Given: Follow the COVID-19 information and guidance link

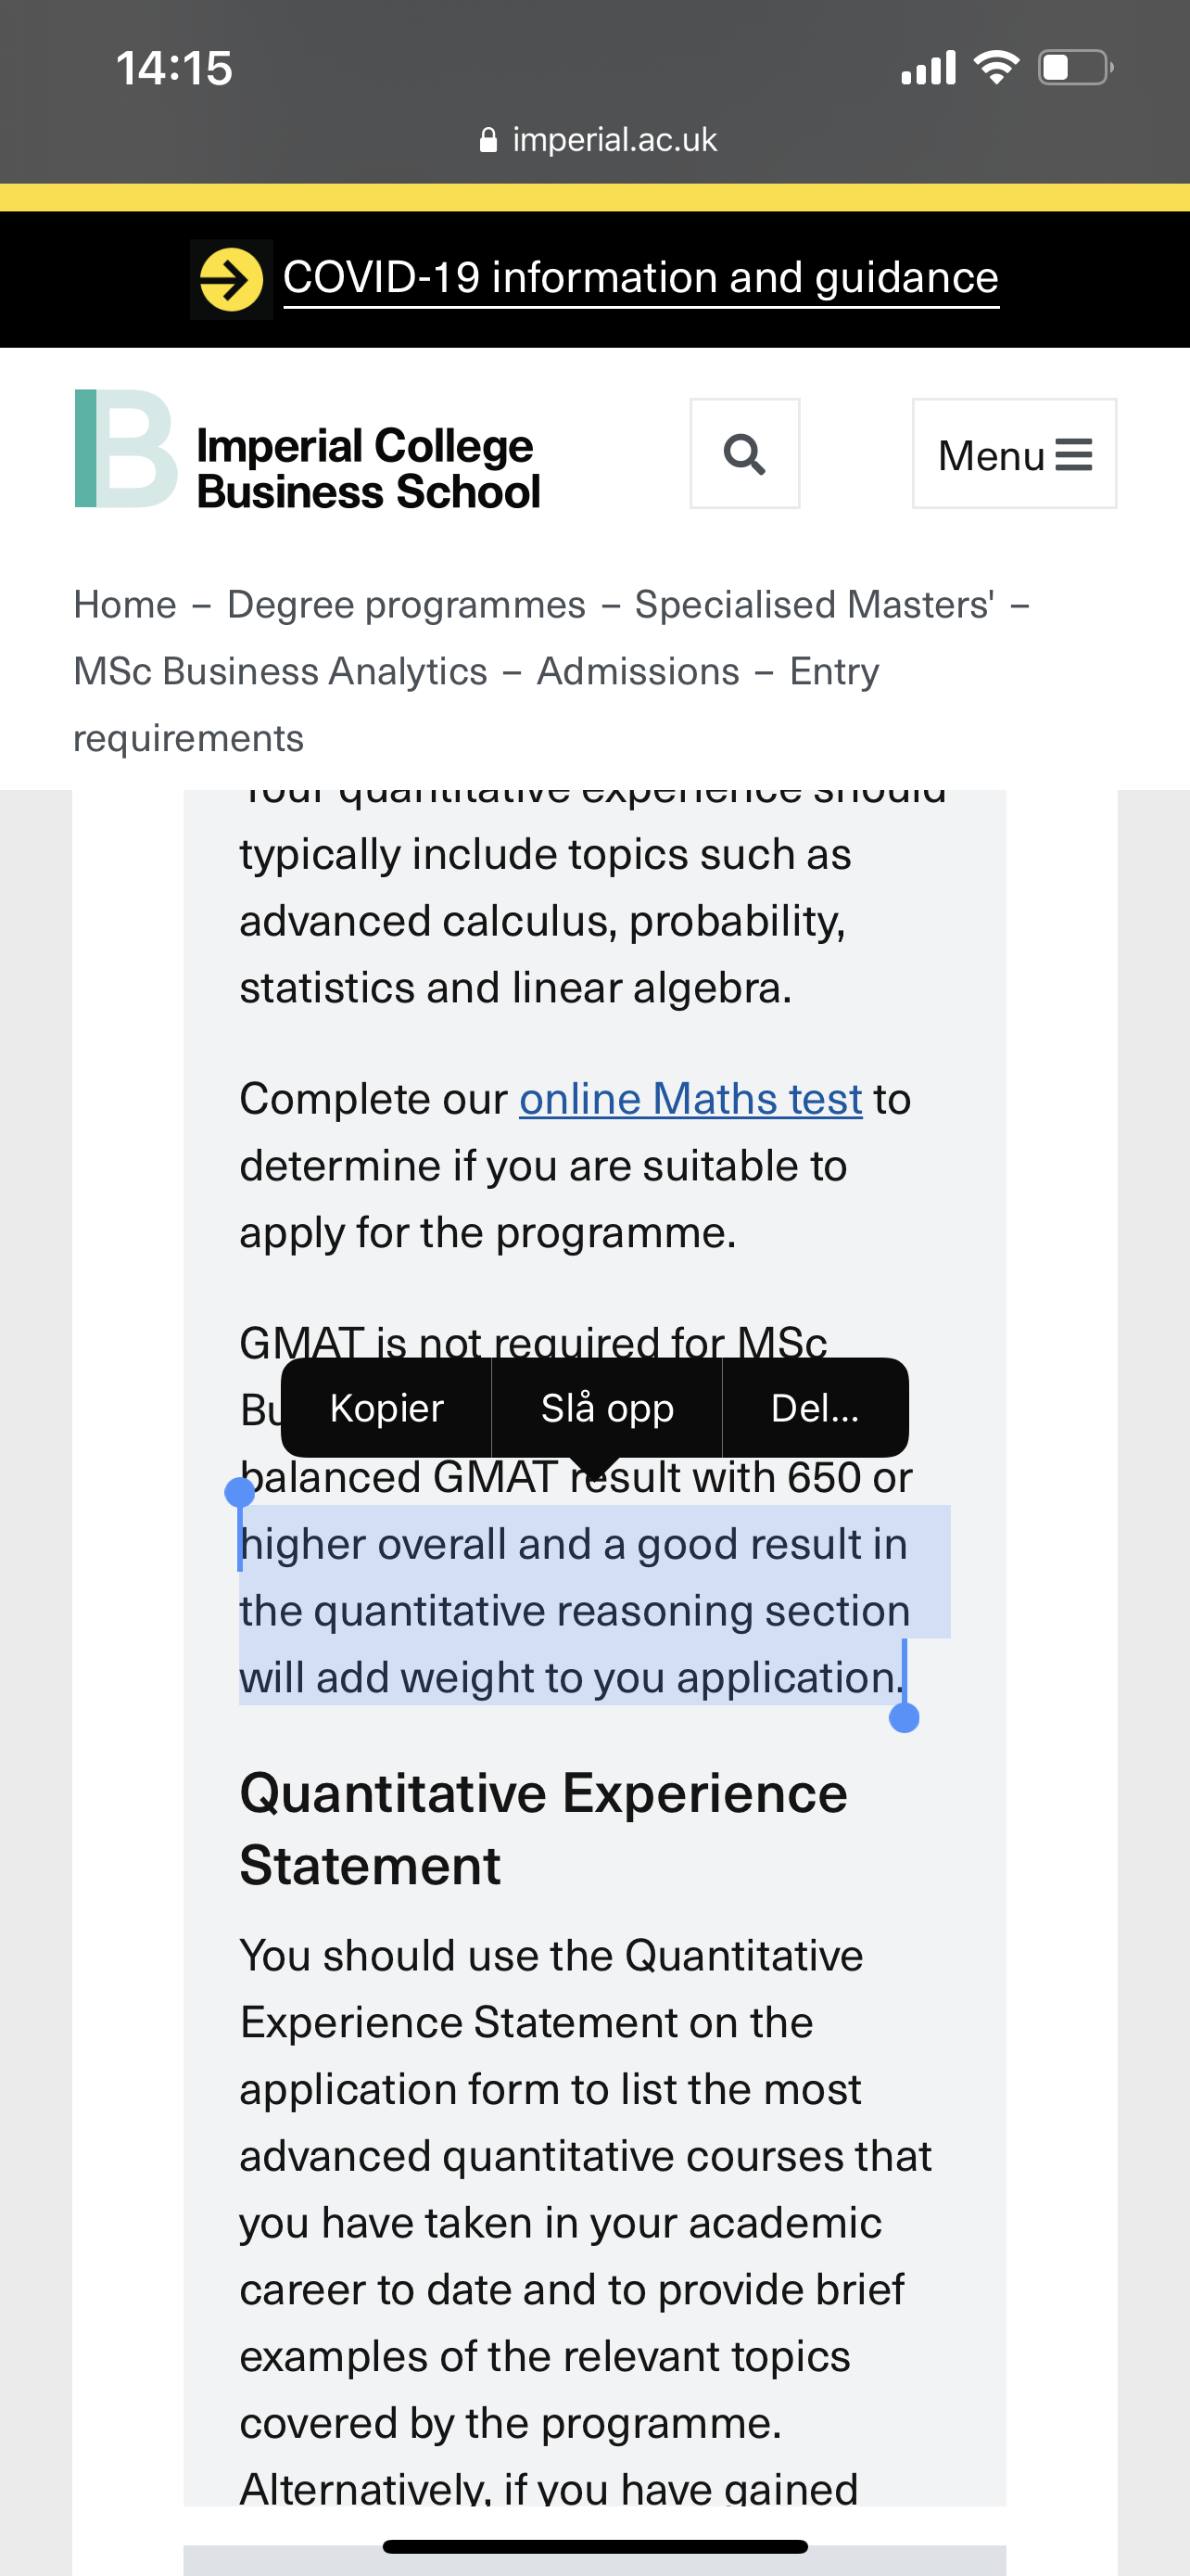Looking at the screenshot, I should pyautogui.click(x=639, y=277).
